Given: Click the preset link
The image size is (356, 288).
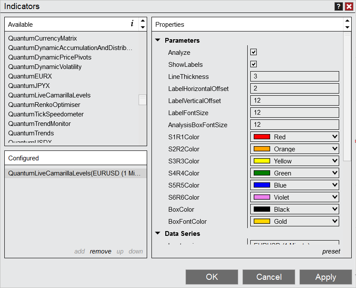Looking at the screenshot, I should (x=331, y=251).
